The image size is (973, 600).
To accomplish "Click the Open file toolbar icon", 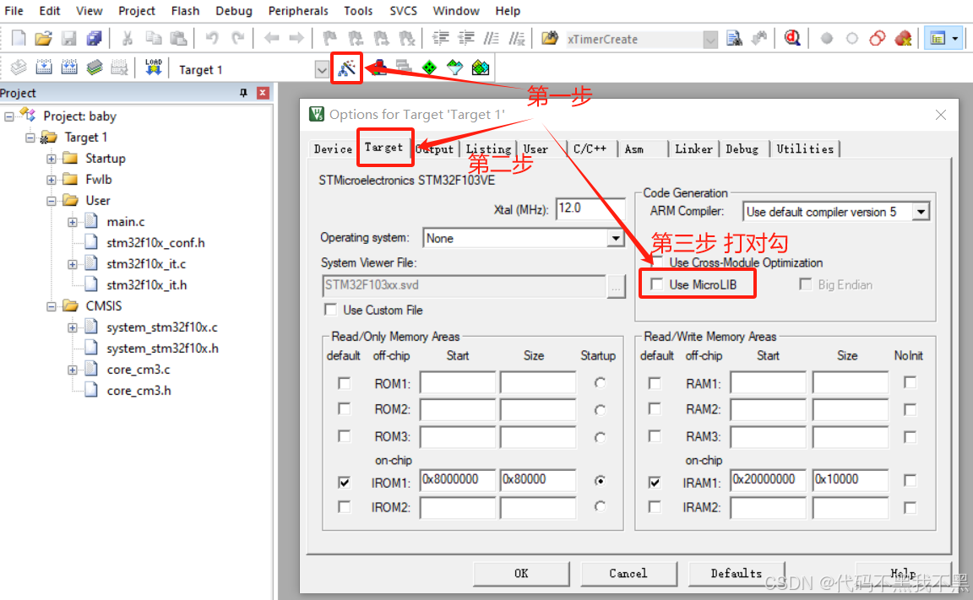I will pos(43,39).
